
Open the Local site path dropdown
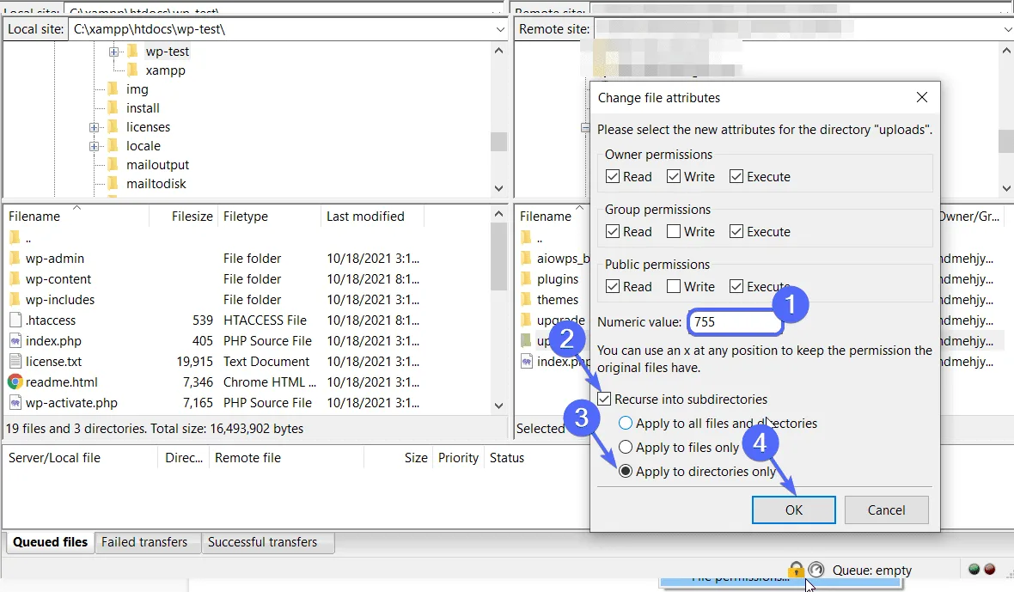[x=500, y=29]
